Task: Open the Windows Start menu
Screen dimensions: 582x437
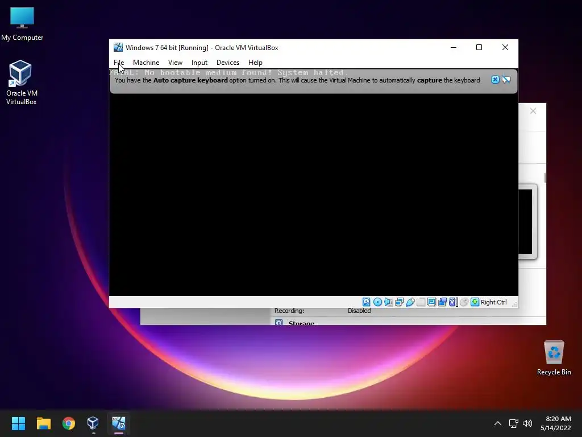Action: [18, 423]
